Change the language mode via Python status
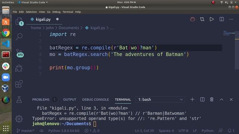 208,131
